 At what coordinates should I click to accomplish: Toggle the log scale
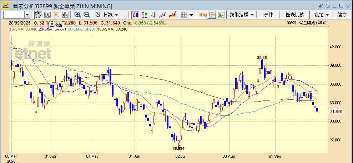[x=203, y=15]
